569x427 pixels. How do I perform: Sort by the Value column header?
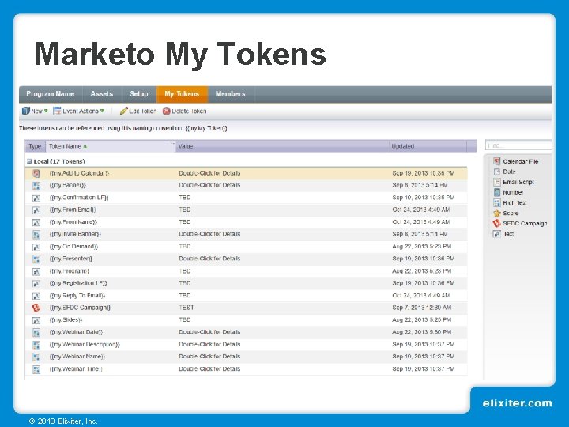pos(282,146)
